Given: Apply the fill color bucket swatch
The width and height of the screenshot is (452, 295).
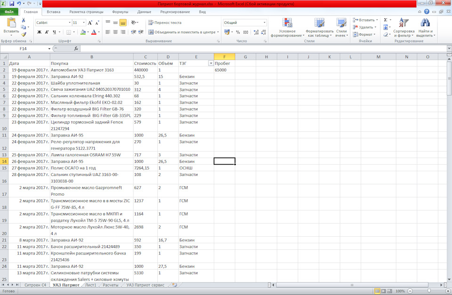Looking at the screenshot, I should pyautogui.click(x=83, y=32).
